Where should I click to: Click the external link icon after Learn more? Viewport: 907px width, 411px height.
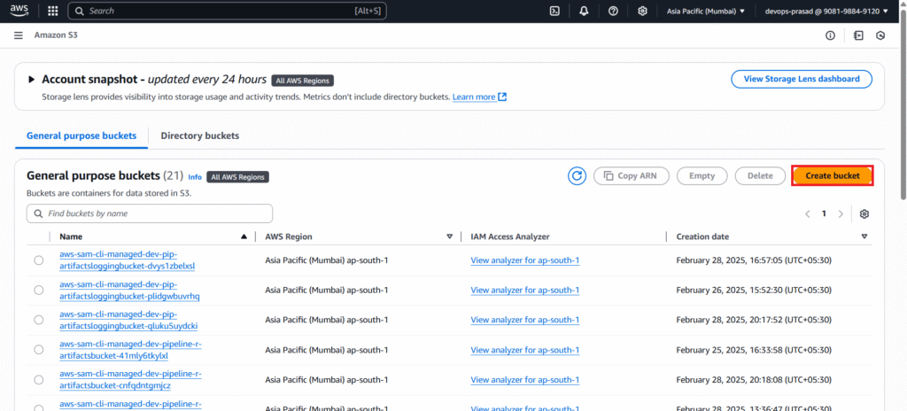coord(502,97)
